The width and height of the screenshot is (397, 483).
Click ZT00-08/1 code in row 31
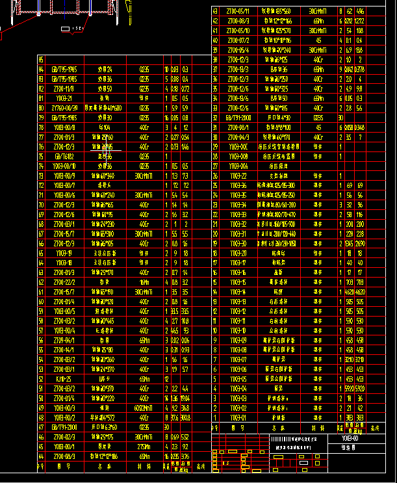tap(238, 127)
